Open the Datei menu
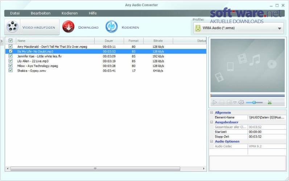289x181 pixels. (x=15, y=13)
